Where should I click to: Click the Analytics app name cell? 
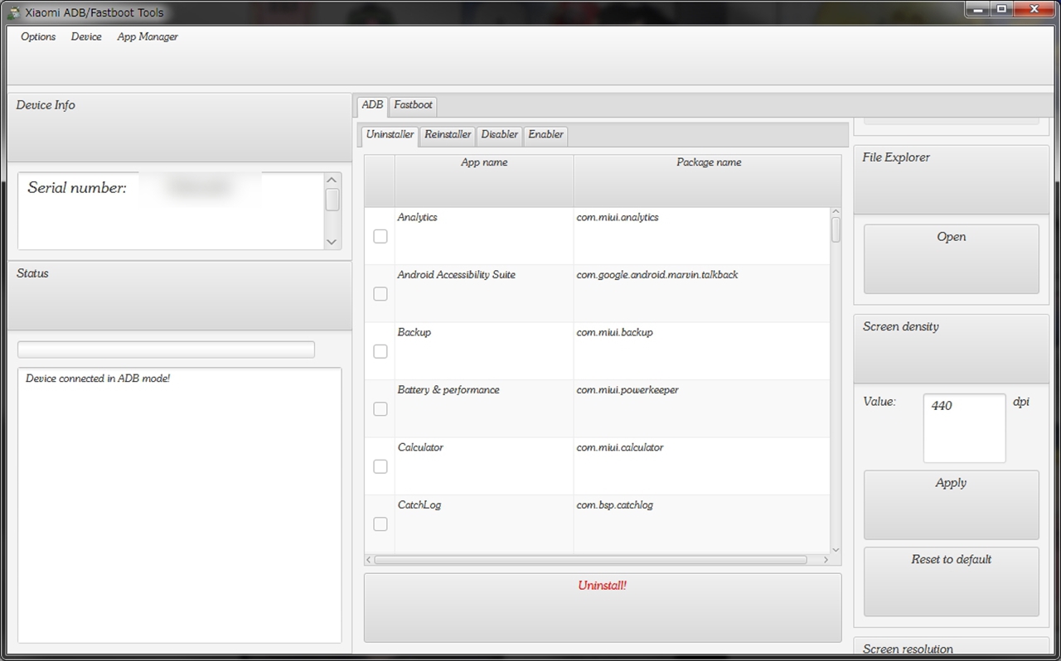coord(484,236)
